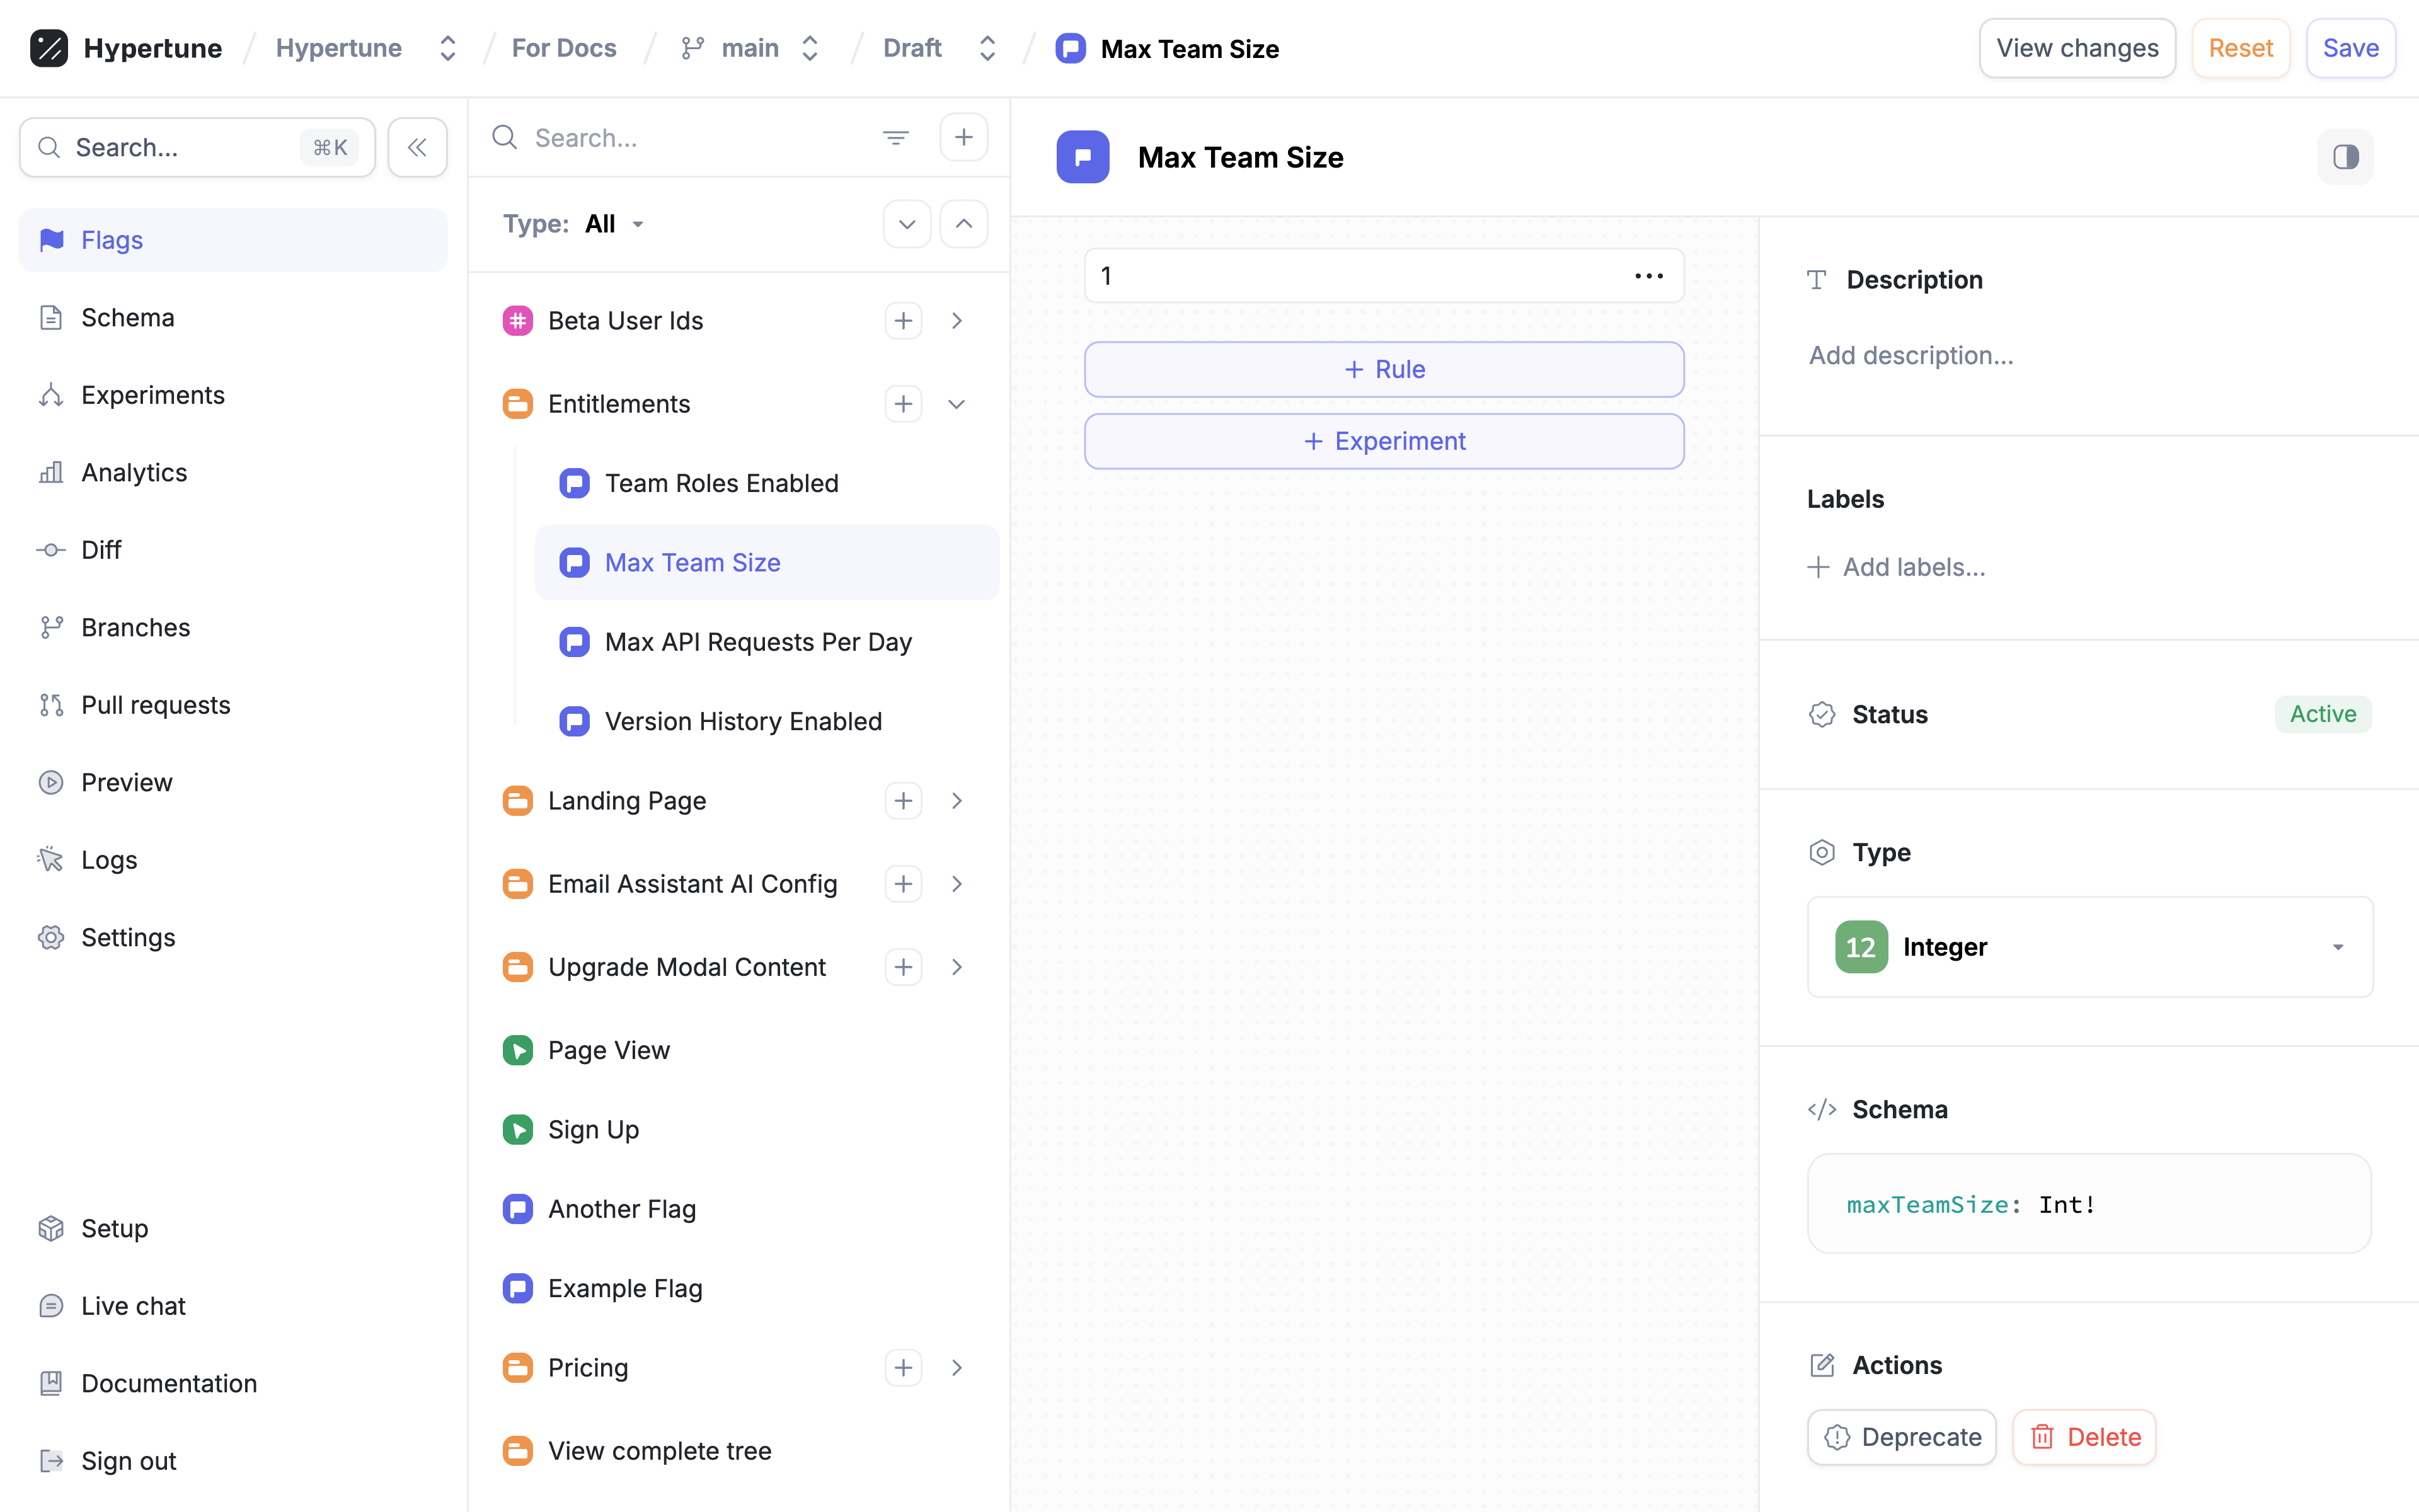Toggle the right details panel icon
The width and height of the screenshot is (2419, 1512).
2345,157
